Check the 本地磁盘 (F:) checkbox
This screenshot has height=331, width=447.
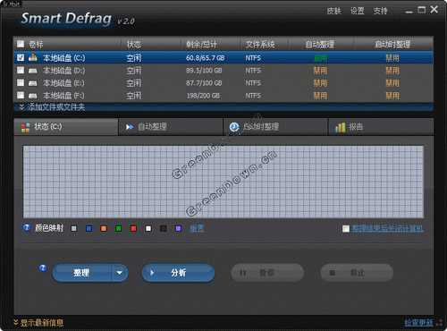tap(21, 95)
